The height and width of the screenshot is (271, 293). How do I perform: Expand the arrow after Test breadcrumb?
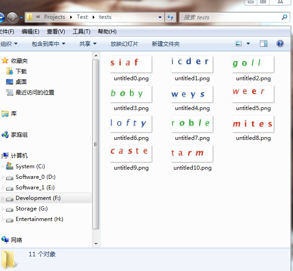(x=93, y=17)
